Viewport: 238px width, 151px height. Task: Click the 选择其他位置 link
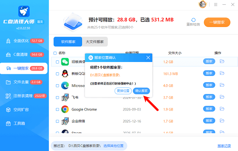(113, 146)
